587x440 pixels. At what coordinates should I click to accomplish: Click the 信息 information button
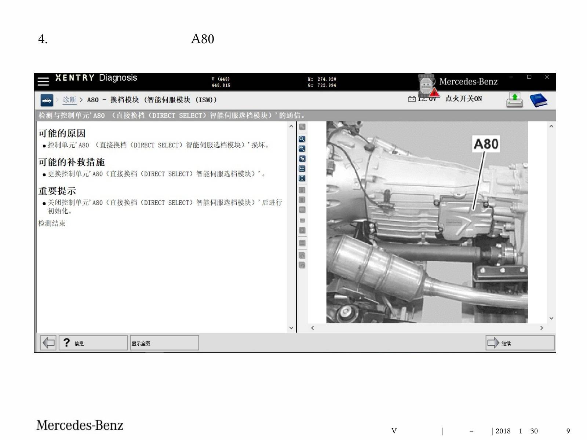coord(93,343)
